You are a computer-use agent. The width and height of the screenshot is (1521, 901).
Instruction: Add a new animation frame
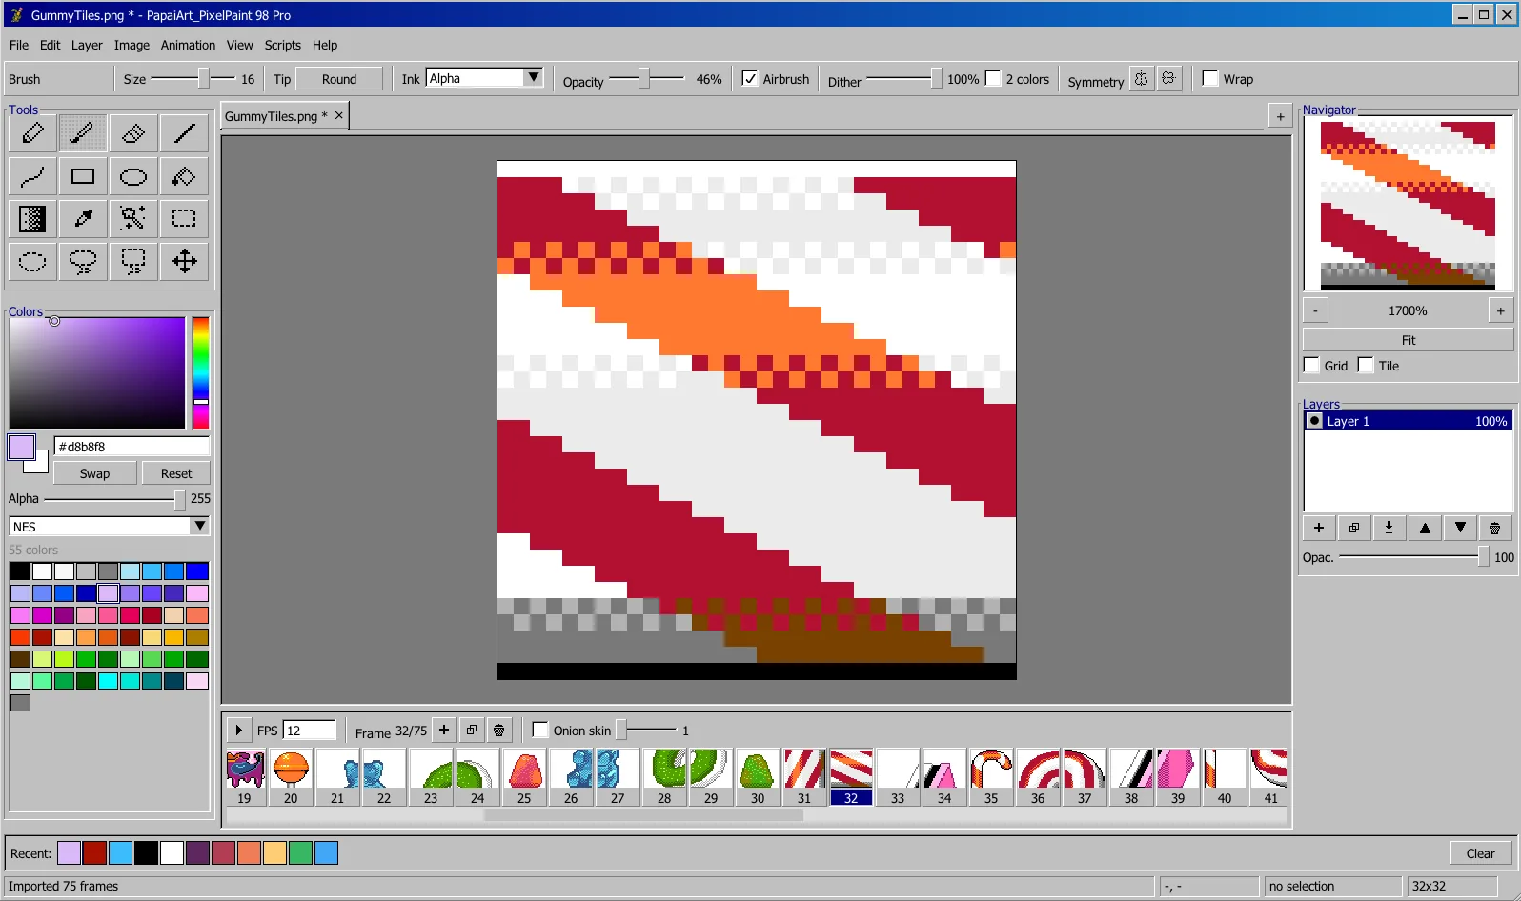(444, 731)
